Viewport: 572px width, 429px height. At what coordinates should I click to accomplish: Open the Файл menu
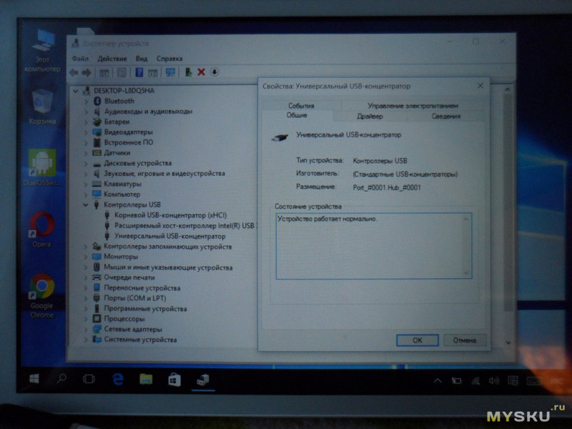tap(80, 59)
